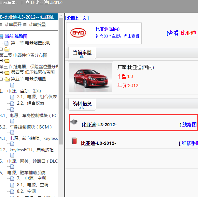Click 包含83个车型，点击查看 link
198x197 pixels.
118,36
